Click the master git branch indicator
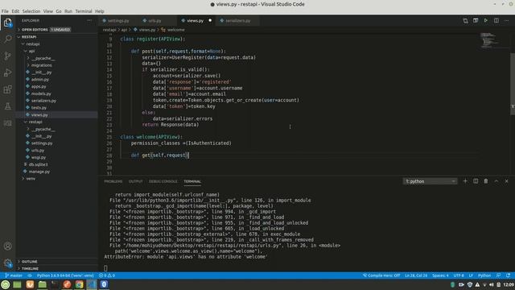Viewport: 515px width, 290px height. pos(14,275)
